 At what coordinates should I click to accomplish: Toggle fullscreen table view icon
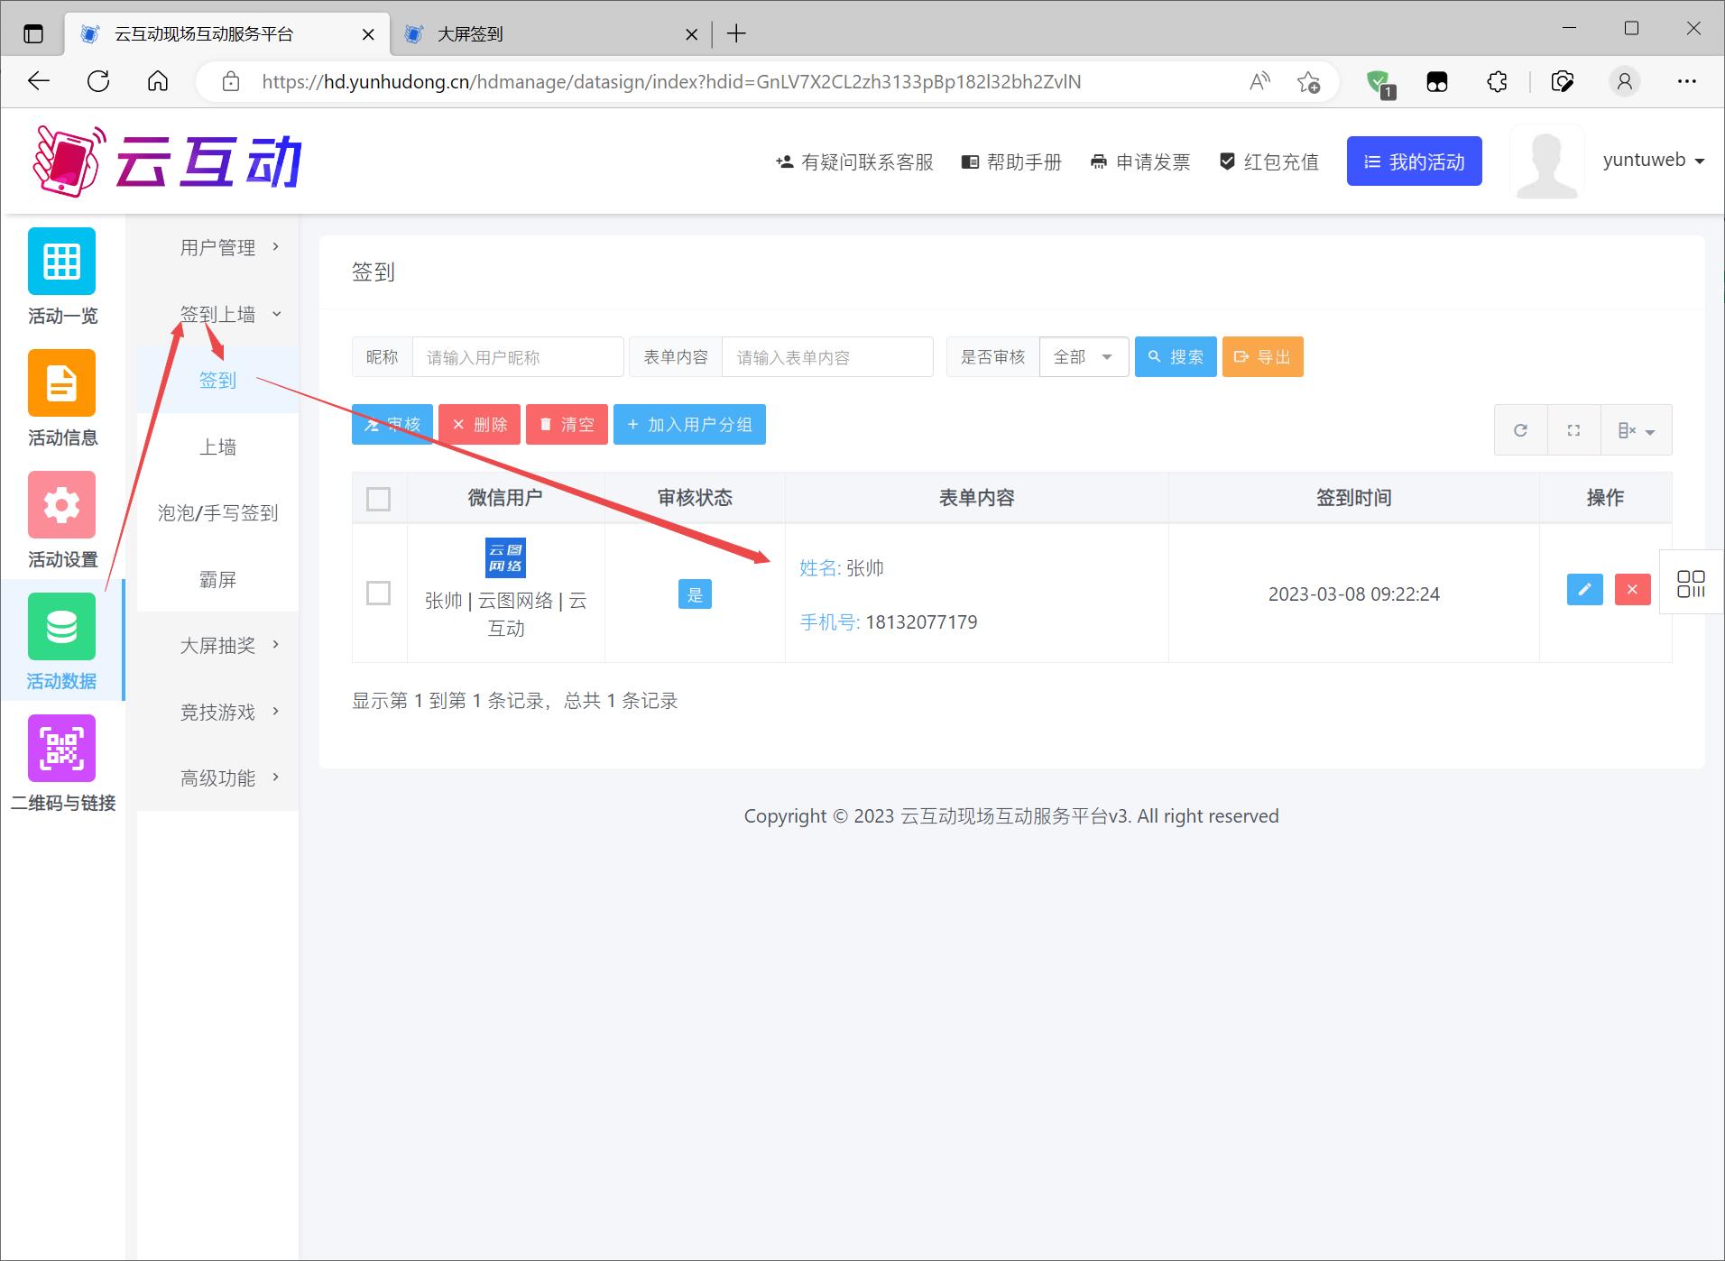pos(1573,430)
